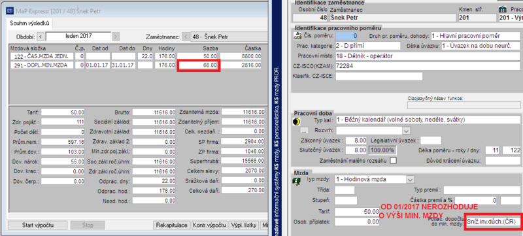Toggle Zaměstnání malého rozsahu checkbox

click(x=394, y=160)
